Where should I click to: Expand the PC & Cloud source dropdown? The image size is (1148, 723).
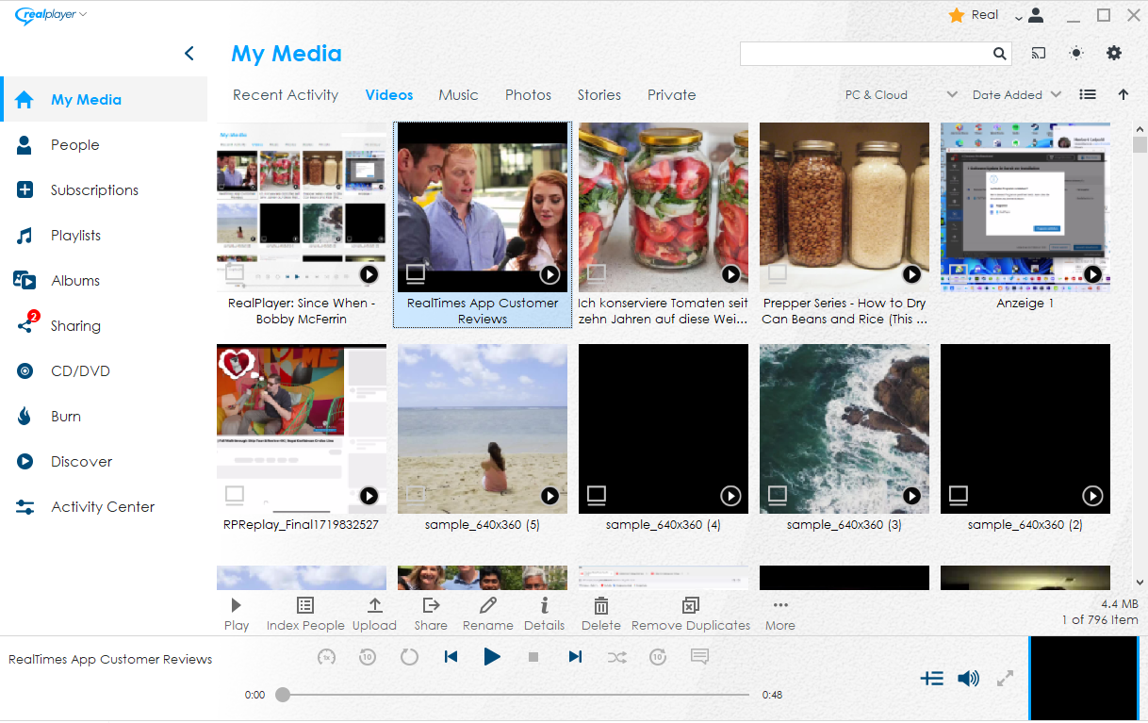901,95
